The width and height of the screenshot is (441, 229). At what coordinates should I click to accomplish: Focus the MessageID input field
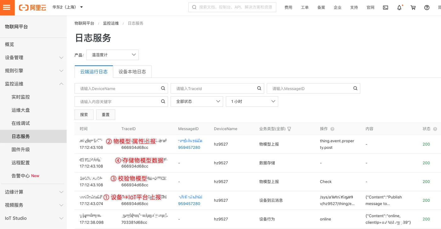[313, 89]
